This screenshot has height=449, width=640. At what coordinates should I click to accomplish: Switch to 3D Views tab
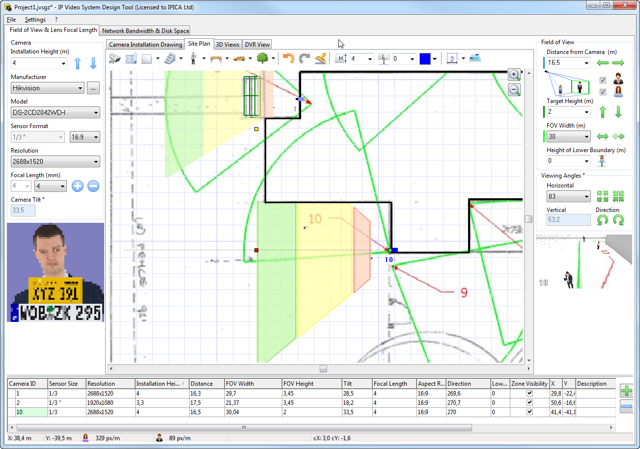227,45
